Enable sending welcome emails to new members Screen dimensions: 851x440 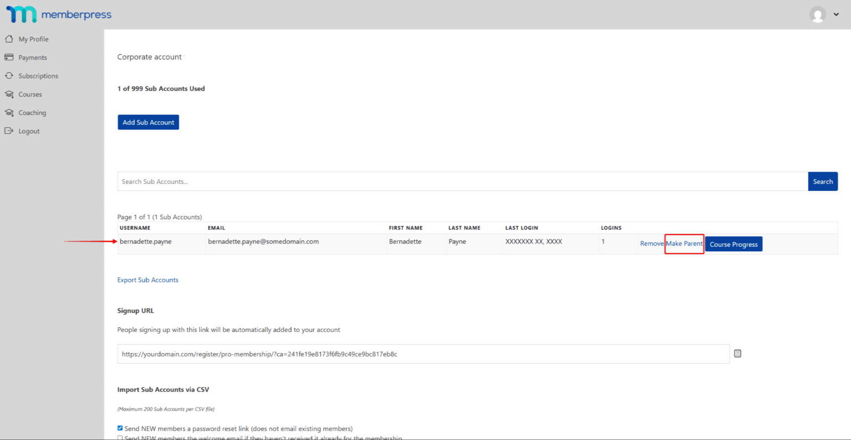click(x=120, y=438)
